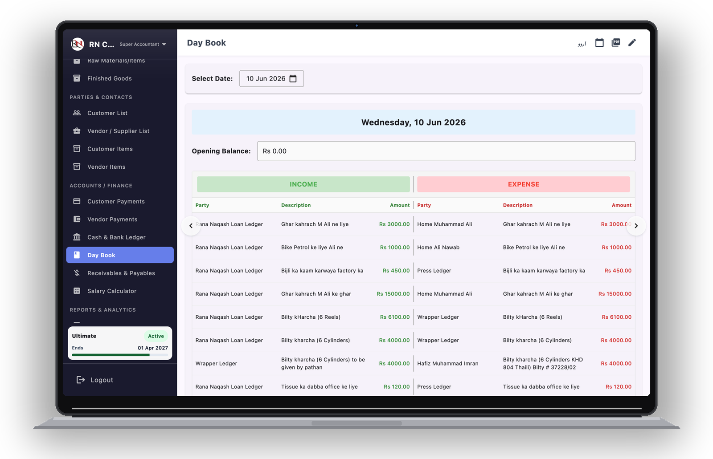Click expense description Bilty kharcha (6 Cylinders KHD
The image size is (713, 459).
(x=543, y=360)
